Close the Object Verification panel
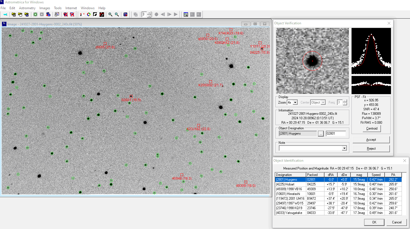Viewport: 410px width, 229px height. tap(389, 23)
